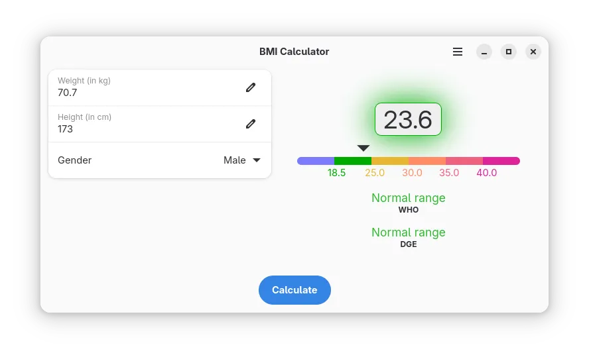The width and height of the screenshot is (589, 357).
Task: Select the Male gender value
Action: [x=234, y=160]
